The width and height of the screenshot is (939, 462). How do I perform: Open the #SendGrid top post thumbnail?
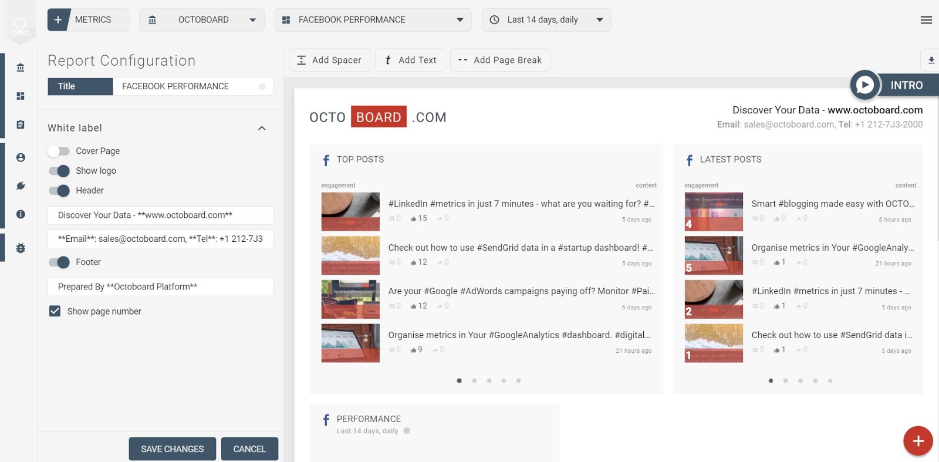(350, 255)
